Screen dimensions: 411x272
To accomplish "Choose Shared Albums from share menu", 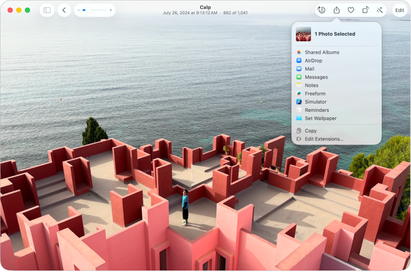I will pyautogui.click(x=322, y=52).
